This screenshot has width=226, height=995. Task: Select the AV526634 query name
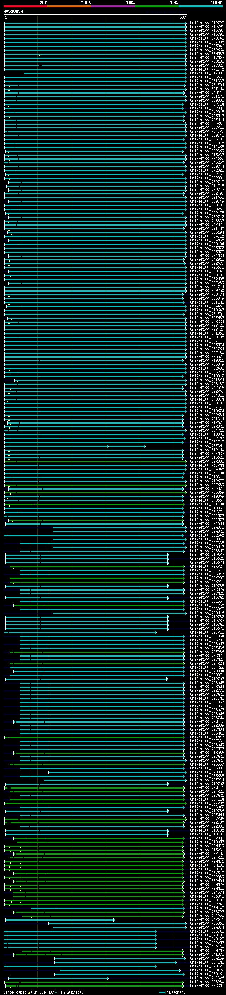[x=13, y=12]
